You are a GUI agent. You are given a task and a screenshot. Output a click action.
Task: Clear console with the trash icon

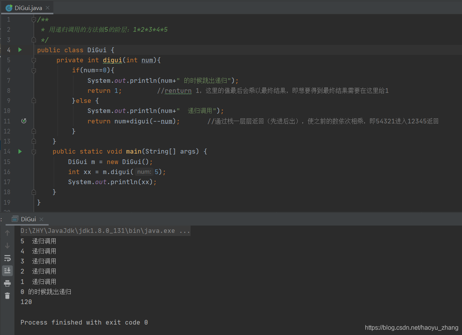[x=7, y=296]
